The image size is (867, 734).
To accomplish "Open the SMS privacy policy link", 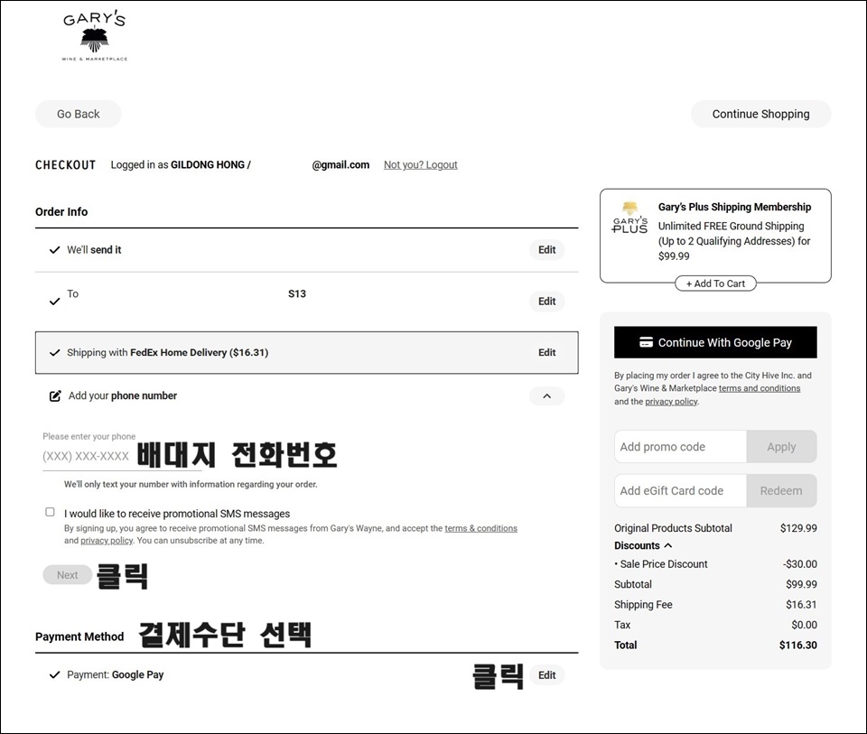I will tap(107, 541).
